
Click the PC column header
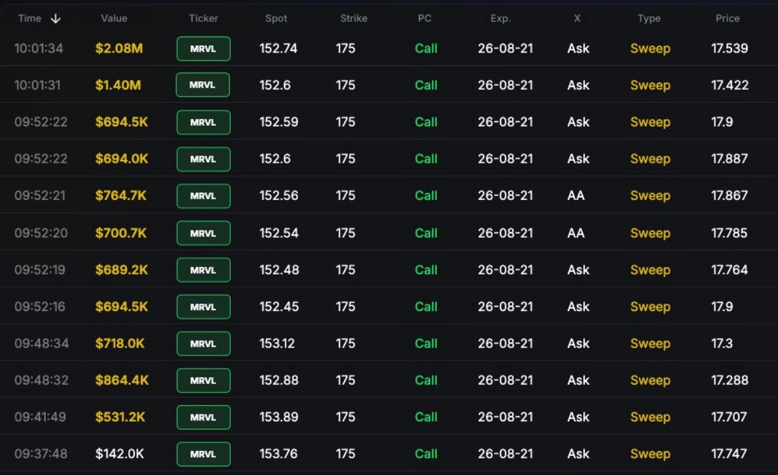click(425, 19)
